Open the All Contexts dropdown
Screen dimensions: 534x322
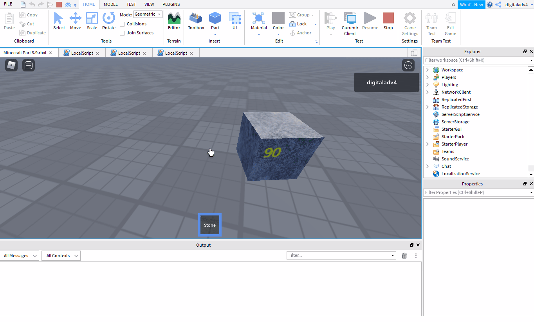[x=61, y=256]
